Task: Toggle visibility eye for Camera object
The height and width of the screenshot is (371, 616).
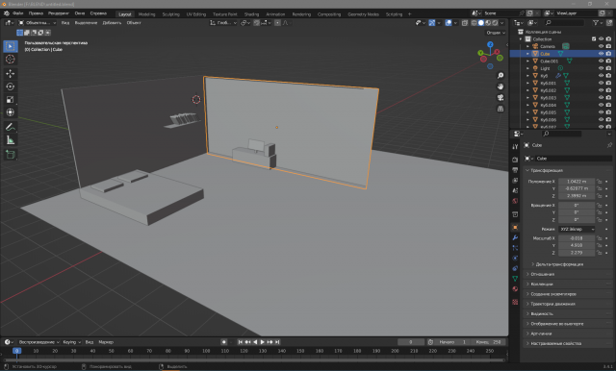Action: pyautogui.click(x=601, y=46)
